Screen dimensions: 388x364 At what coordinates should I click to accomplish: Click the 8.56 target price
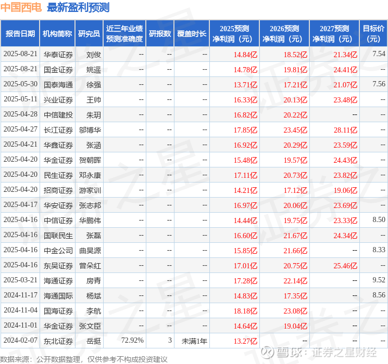click(379, 295)
